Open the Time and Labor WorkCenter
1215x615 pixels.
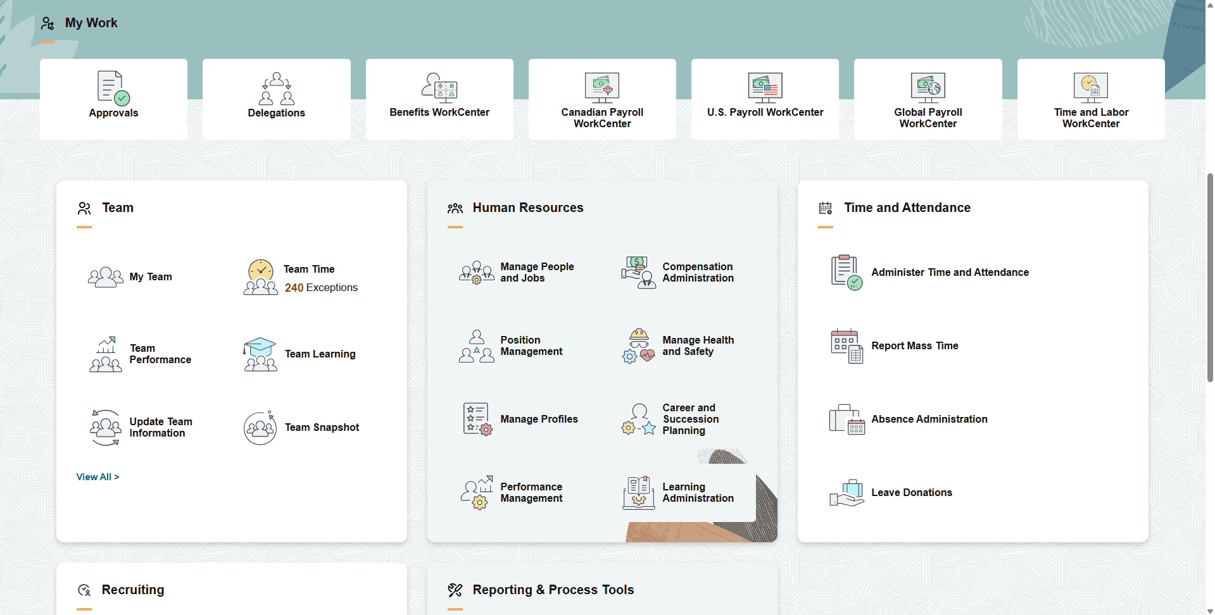click(x=1090, y=99)
